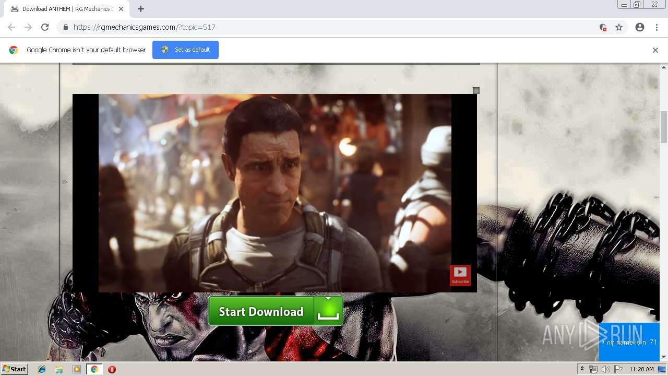Play the Anthem trailer video
This screenshot has width=668, height=376.
(x=275, y=193)
